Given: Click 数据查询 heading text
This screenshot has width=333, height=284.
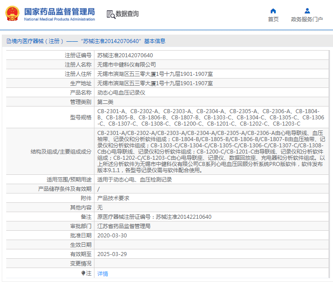Looking at the screenshot, I should click(127, 14).
